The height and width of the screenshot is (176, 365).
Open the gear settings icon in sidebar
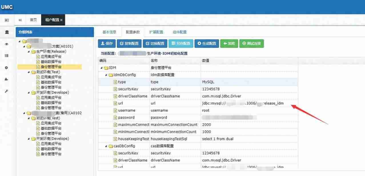(7, 67)
